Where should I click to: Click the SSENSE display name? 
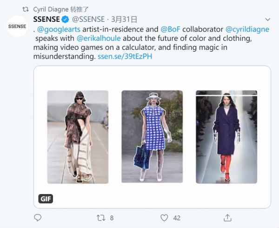pyautogui.click(x=47, y=19)
